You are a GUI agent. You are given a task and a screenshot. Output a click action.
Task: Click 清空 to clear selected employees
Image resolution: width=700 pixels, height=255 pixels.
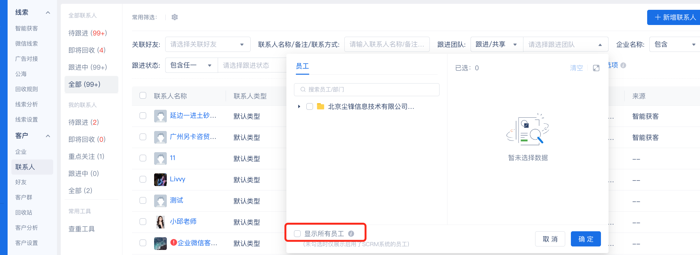coord(576,68)
